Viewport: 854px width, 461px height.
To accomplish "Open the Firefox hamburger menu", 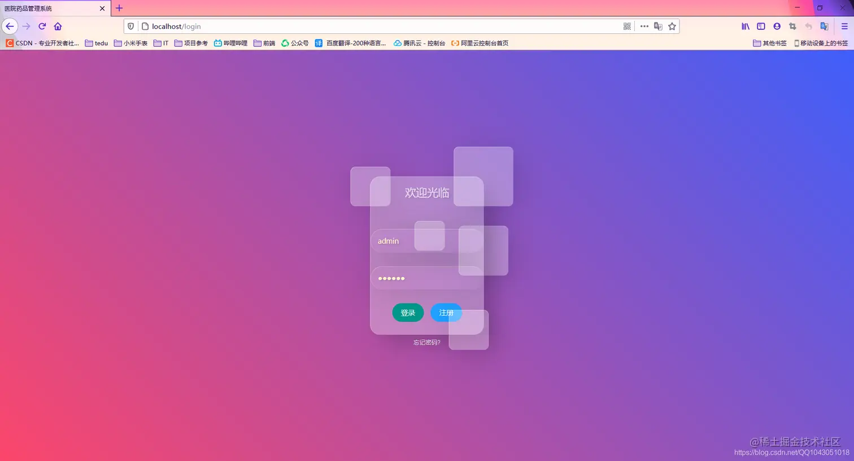I will [844, 27].
